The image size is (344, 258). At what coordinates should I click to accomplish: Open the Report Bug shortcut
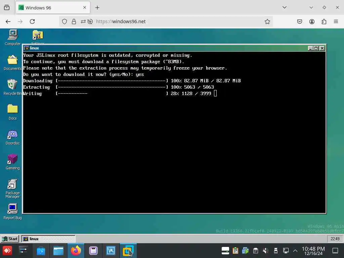pos(12,212)
